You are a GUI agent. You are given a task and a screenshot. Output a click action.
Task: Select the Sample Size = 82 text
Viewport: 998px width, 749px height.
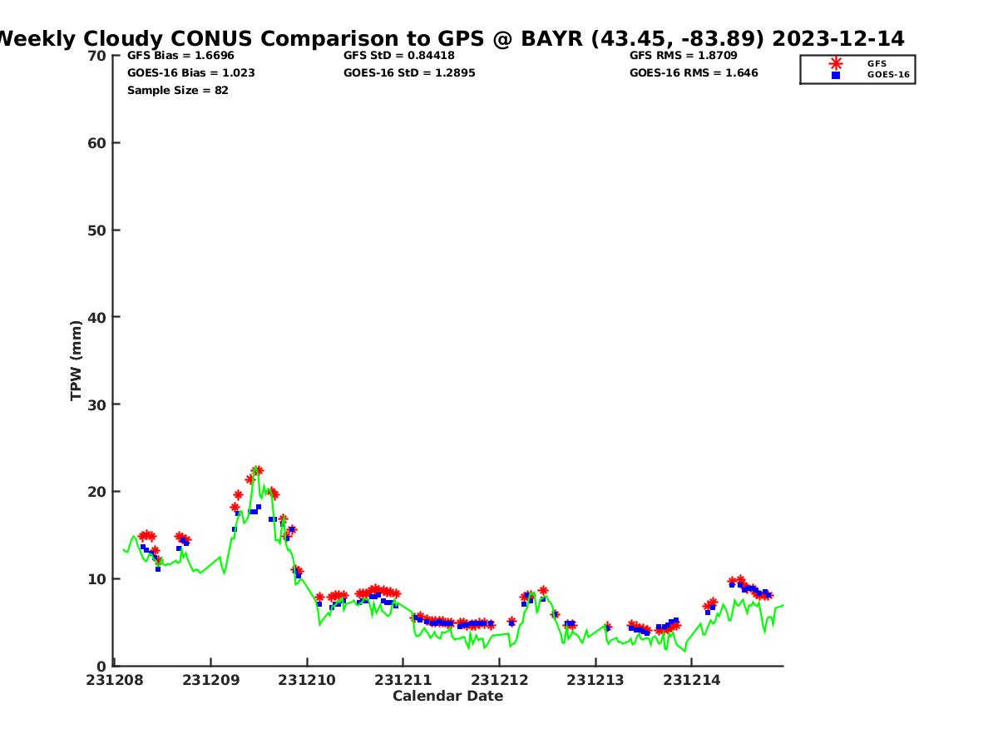pos(177,91)
